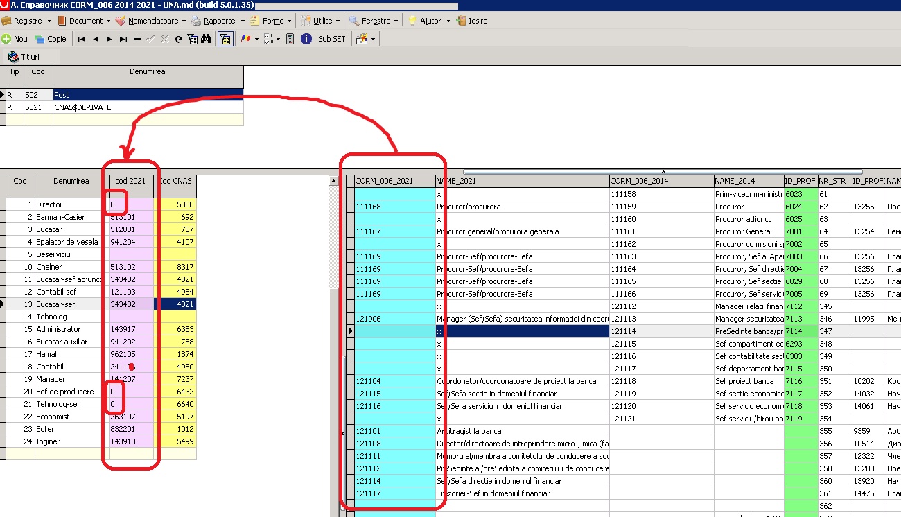Viewport: 901px width, 517px height.
Task: Open the Registre menu
Action: (28, 21)
